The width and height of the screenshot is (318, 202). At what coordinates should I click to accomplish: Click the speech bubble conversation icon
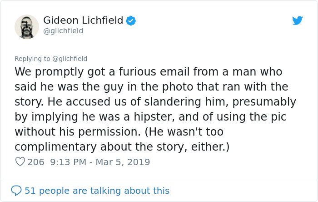coord(16,191)
